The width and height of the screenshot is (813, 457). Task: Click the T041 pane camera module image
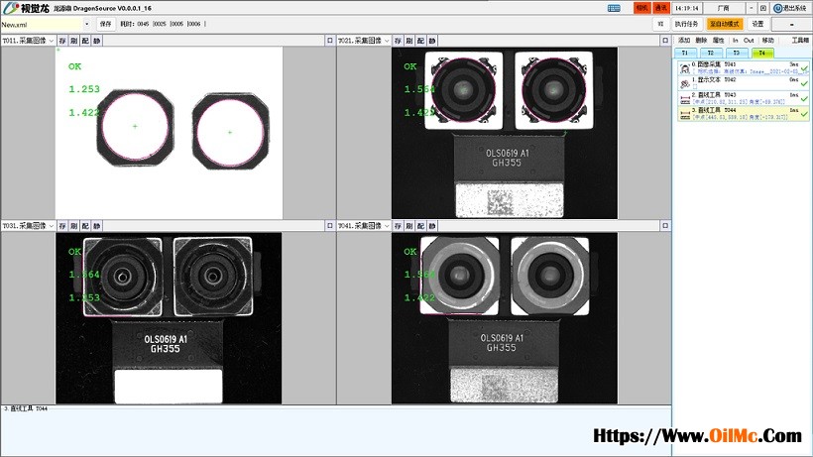(505, 318)
